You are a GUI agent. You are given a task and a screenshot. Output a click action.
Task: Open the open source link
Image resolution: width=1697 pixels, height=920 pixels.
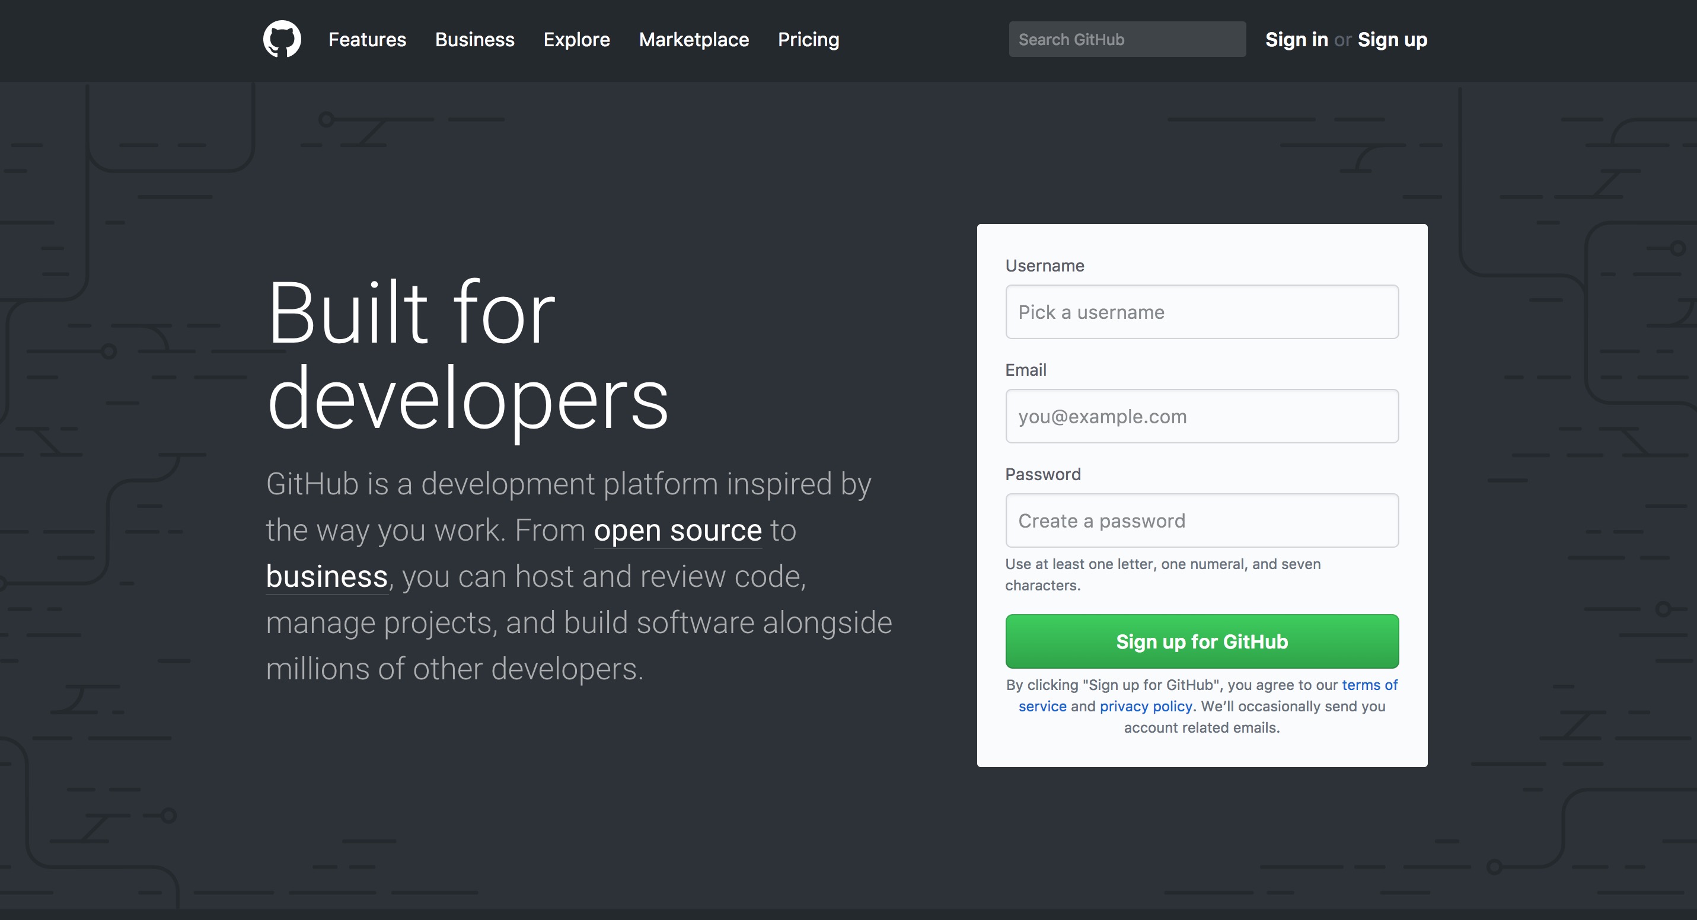[678, 530]
